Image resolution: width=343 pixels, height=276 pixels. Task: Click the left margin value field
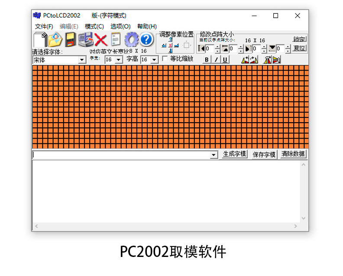pos(210,49)
